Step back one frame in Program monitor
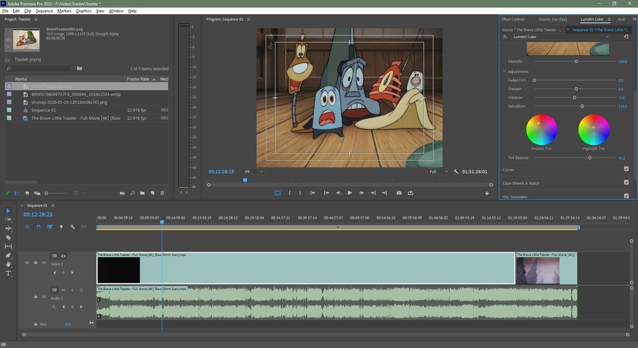 pos(338,193)
